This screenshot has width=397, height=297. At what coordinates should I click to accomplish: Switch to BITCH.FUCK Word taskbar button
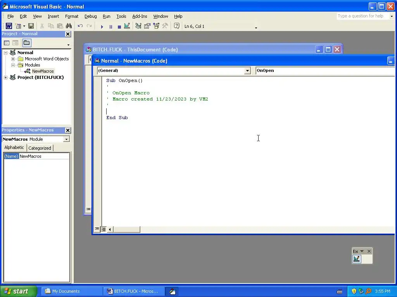coord(134,291)
